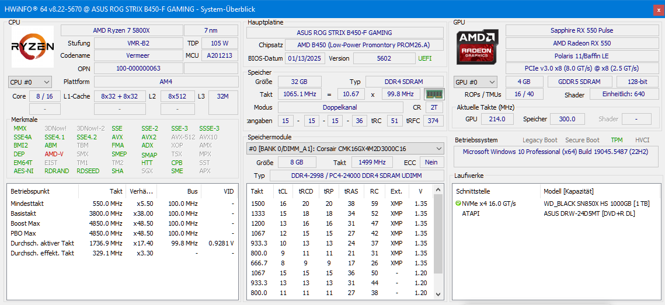Click the tRAS column header
The height and width of the screenshot is (305, 665).
tap(351, 191)
